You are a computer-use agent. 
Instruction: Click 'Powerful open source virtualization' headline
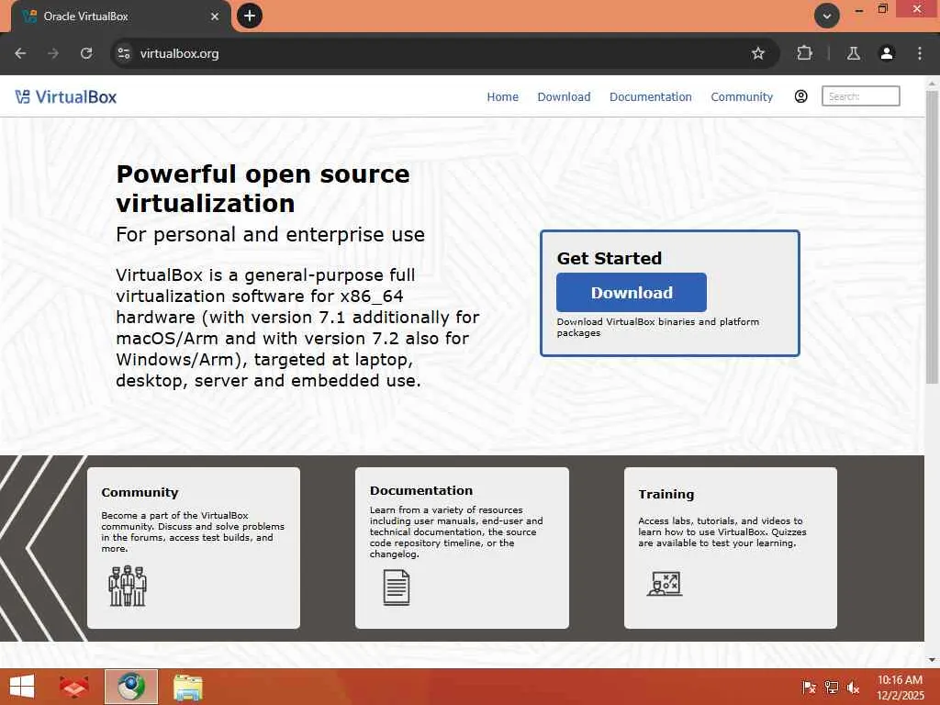pos(263,189)
